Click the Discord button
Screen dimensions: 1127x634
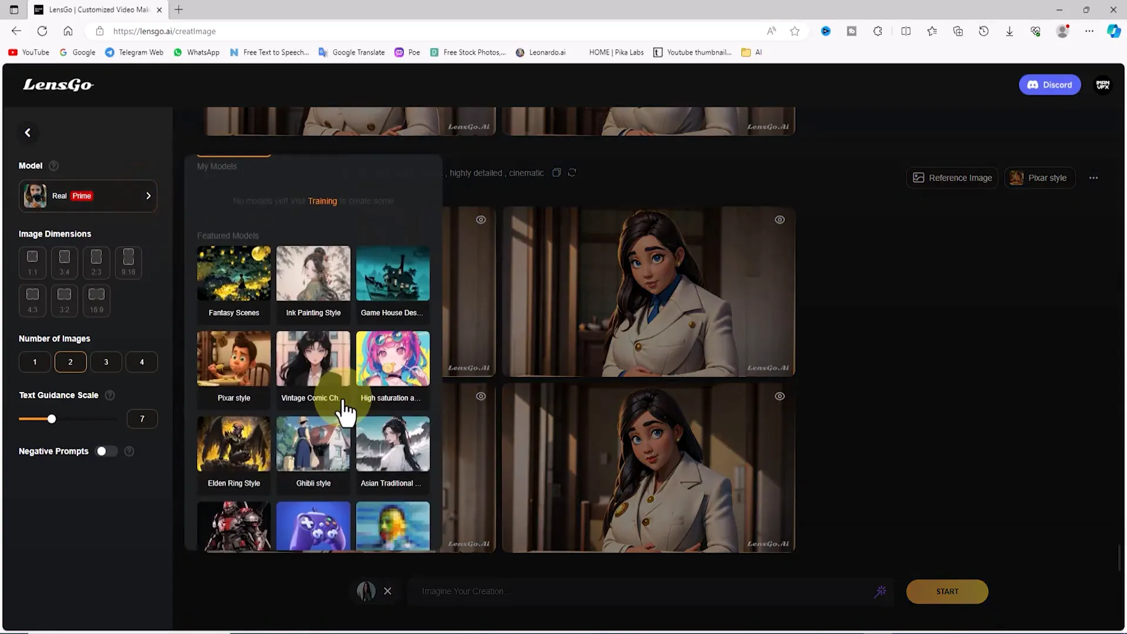pos(1050,85)
